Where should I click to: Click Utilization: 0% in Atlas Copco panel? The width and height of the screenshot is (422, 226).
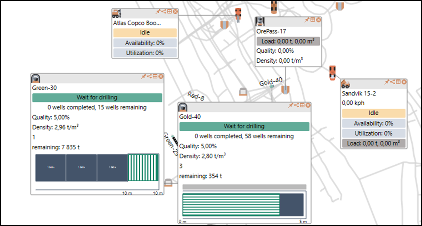coord(145,53)
